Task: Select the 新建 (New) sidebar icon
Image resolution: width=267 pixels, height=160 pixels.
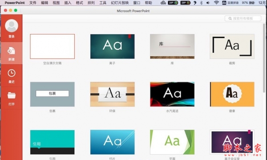Action: (x=12, y=51)
